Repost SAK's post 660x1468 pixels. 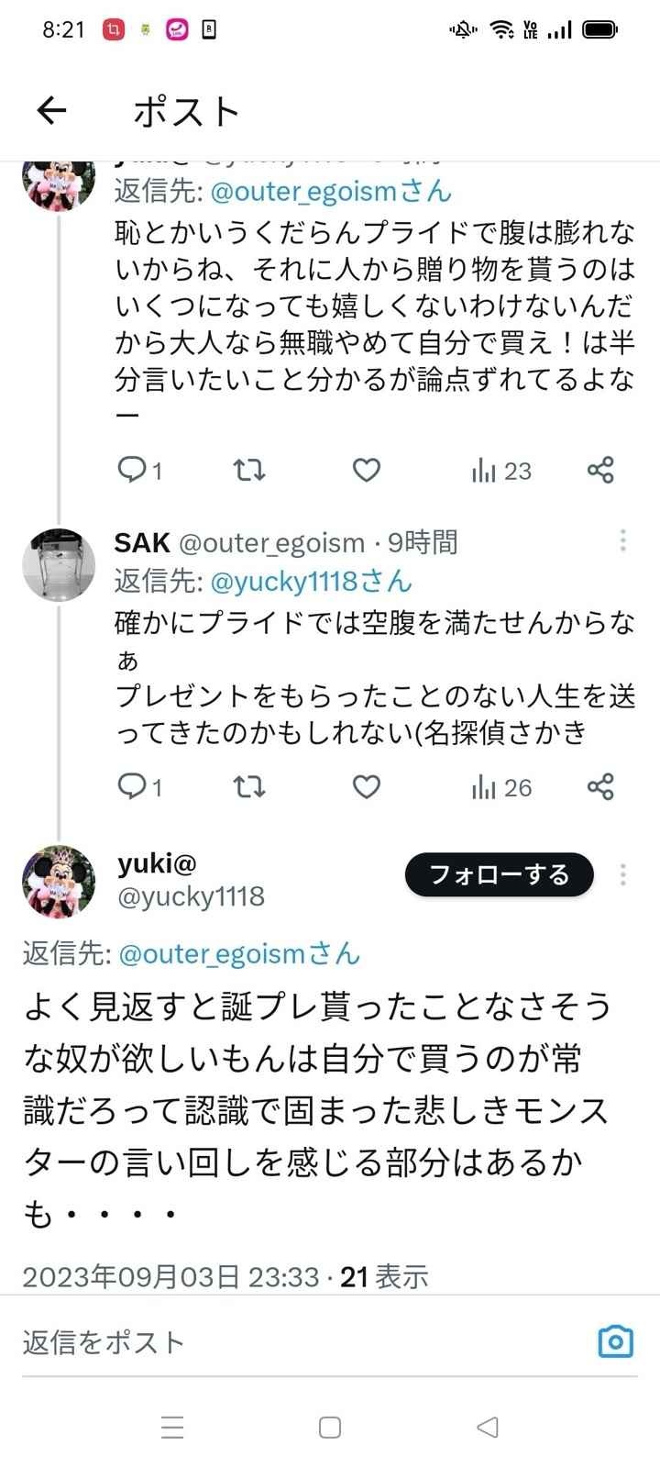click(248, 787)
